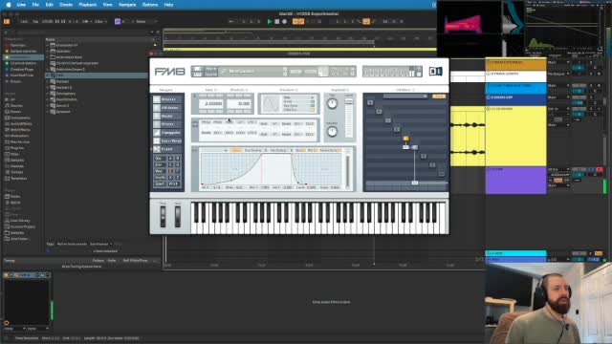
Task: Toggle the orange button above the FM matrix
Action: [439, 97]
